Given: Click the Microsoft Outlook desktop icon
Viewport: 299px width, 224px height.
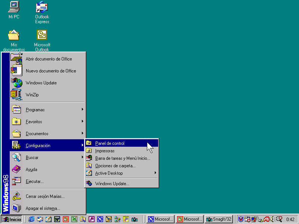Looking at the screenshot, I should click(x=42, y=39).
